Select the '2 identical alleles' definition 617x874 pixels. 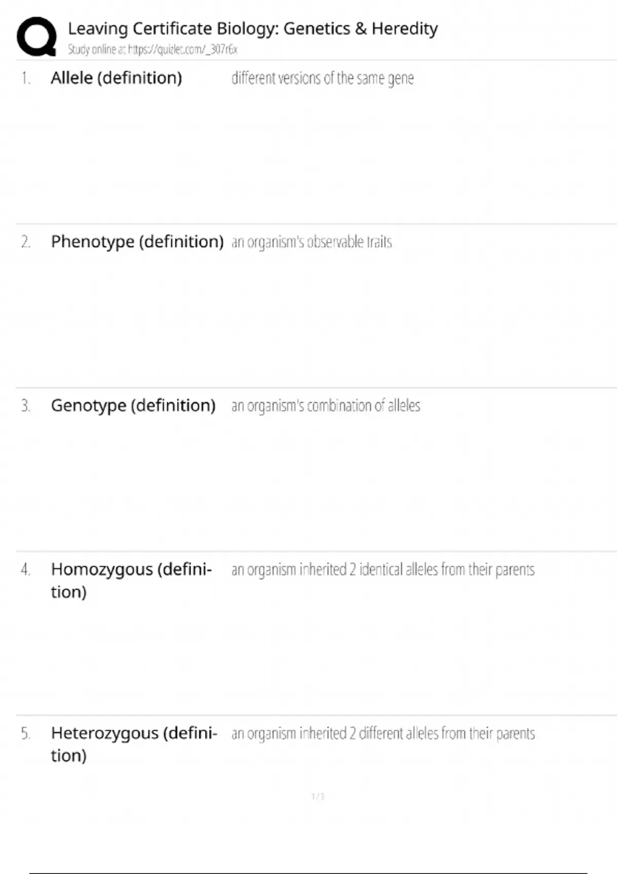383,570
